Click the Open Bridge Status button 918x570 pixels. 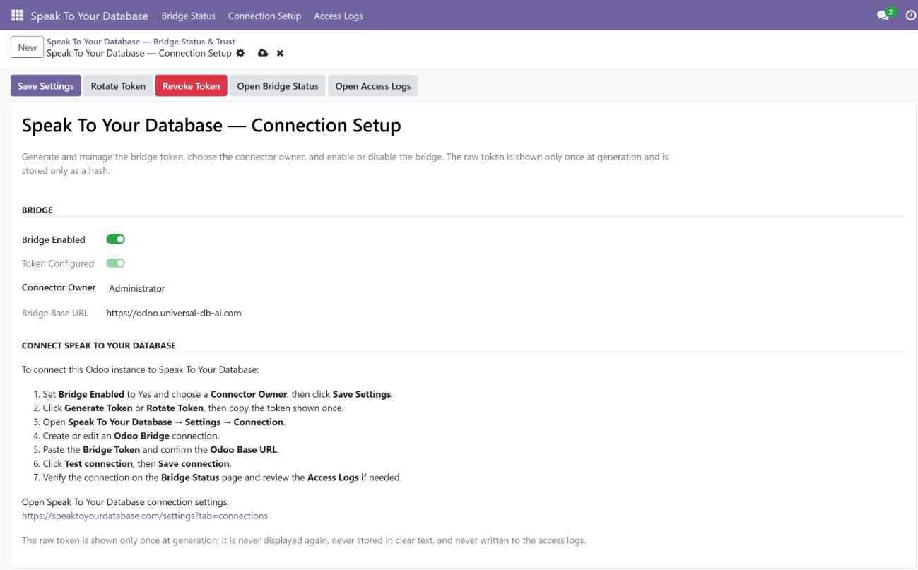(278, 86)
